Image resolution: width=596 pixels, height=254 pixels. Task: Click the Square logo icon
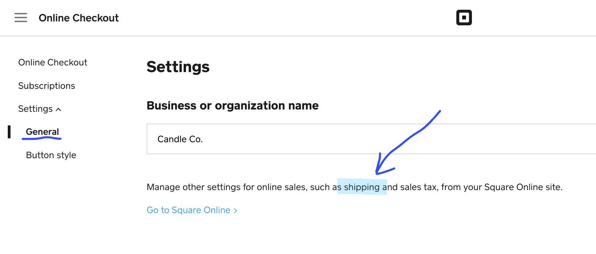coord(464,18)
